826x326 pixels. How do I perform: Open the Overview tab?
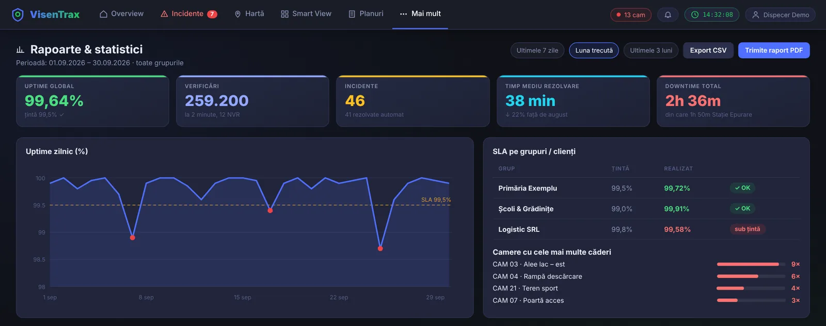(121, 14)
